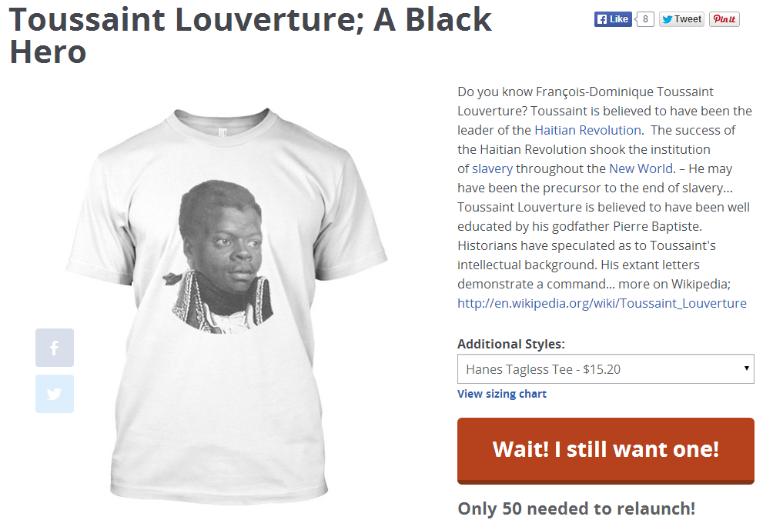
Task: Click the Additional Styles label
Action: (511, 344)
